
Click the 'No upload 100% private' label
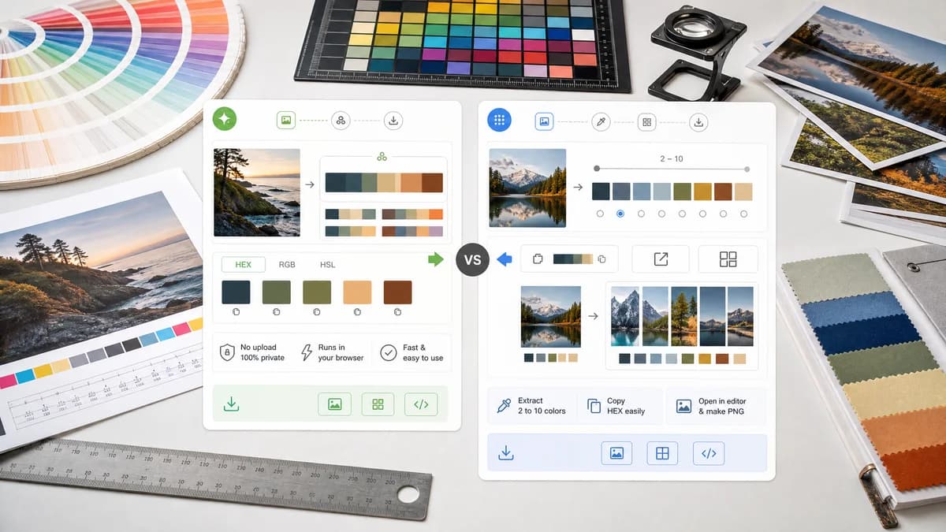pyautogui.click(x=263, y=352)
